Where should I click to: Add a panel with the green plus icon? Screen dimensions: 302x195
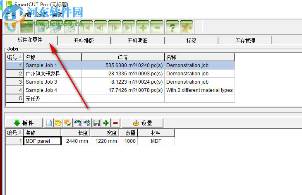pos(106,123)
